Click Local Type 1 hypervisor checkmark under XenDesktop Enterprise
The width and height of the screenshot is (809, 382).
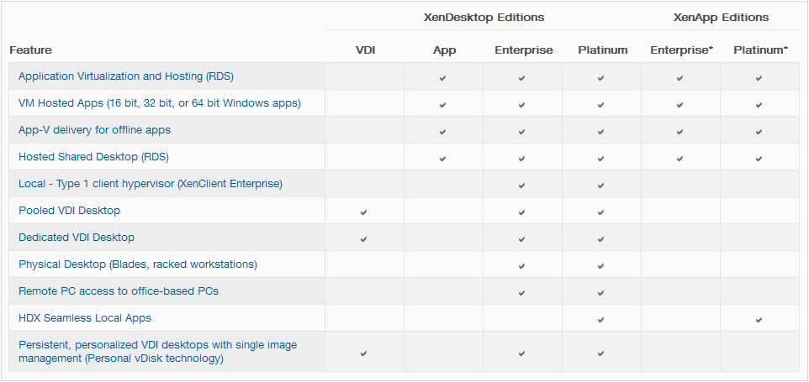pyautogui.click(x=521, y=186)
